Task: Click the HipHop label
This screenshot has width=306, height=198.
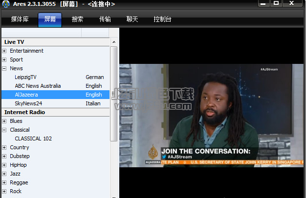Action: tap(18, 165)
